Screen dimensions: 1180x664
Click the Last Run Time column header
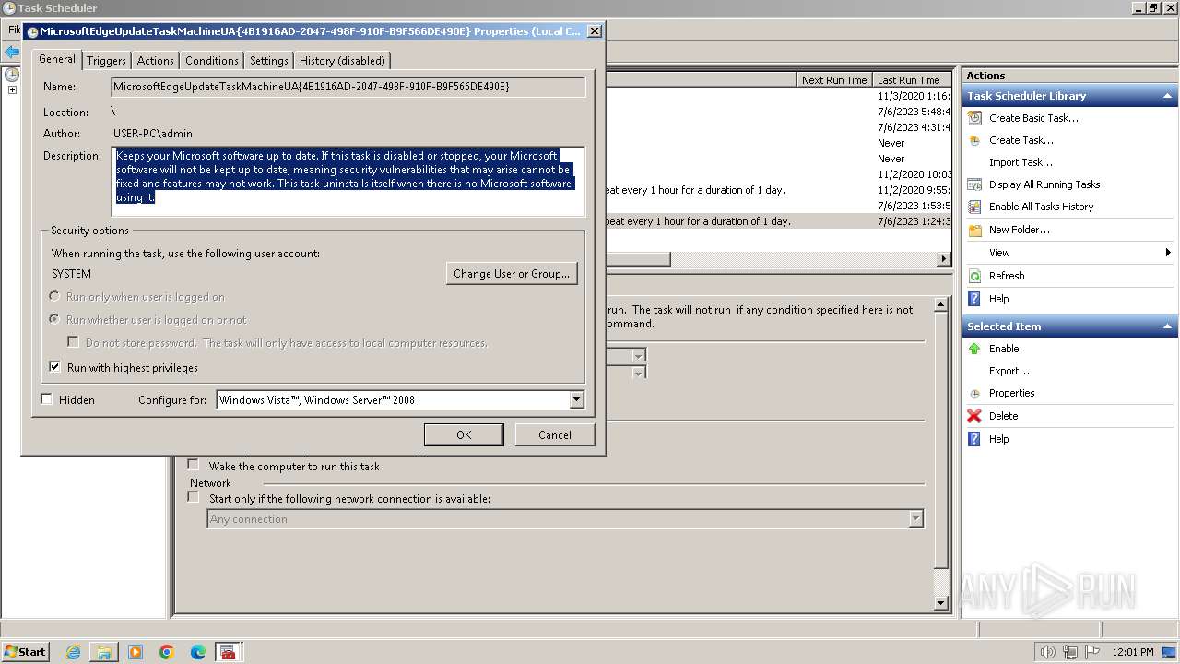pyautogui.click(x=912, y=80)
